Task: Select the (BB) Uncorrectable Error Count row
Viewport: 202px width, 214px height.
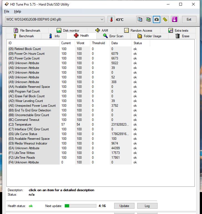Action: [x=79, y=115]
